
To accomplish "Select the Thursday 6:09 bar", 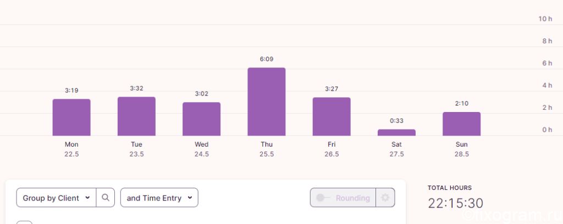I will 267,102.
